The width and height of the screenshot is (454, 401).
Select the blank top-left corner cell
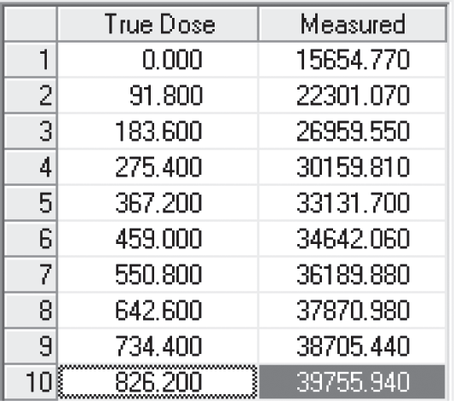point(31,24)
